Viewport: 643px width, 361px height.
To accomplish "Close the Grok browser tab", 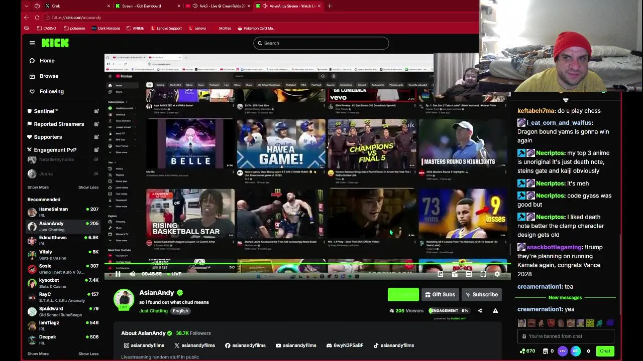I will (109, 6).
